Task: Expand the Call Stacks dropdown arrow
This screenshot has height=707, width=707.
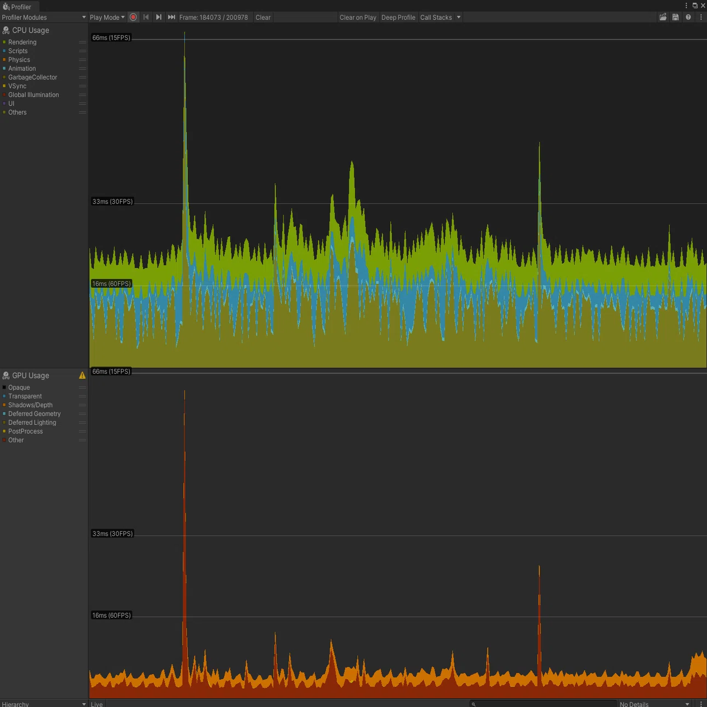Action: [x=459, y=17]
